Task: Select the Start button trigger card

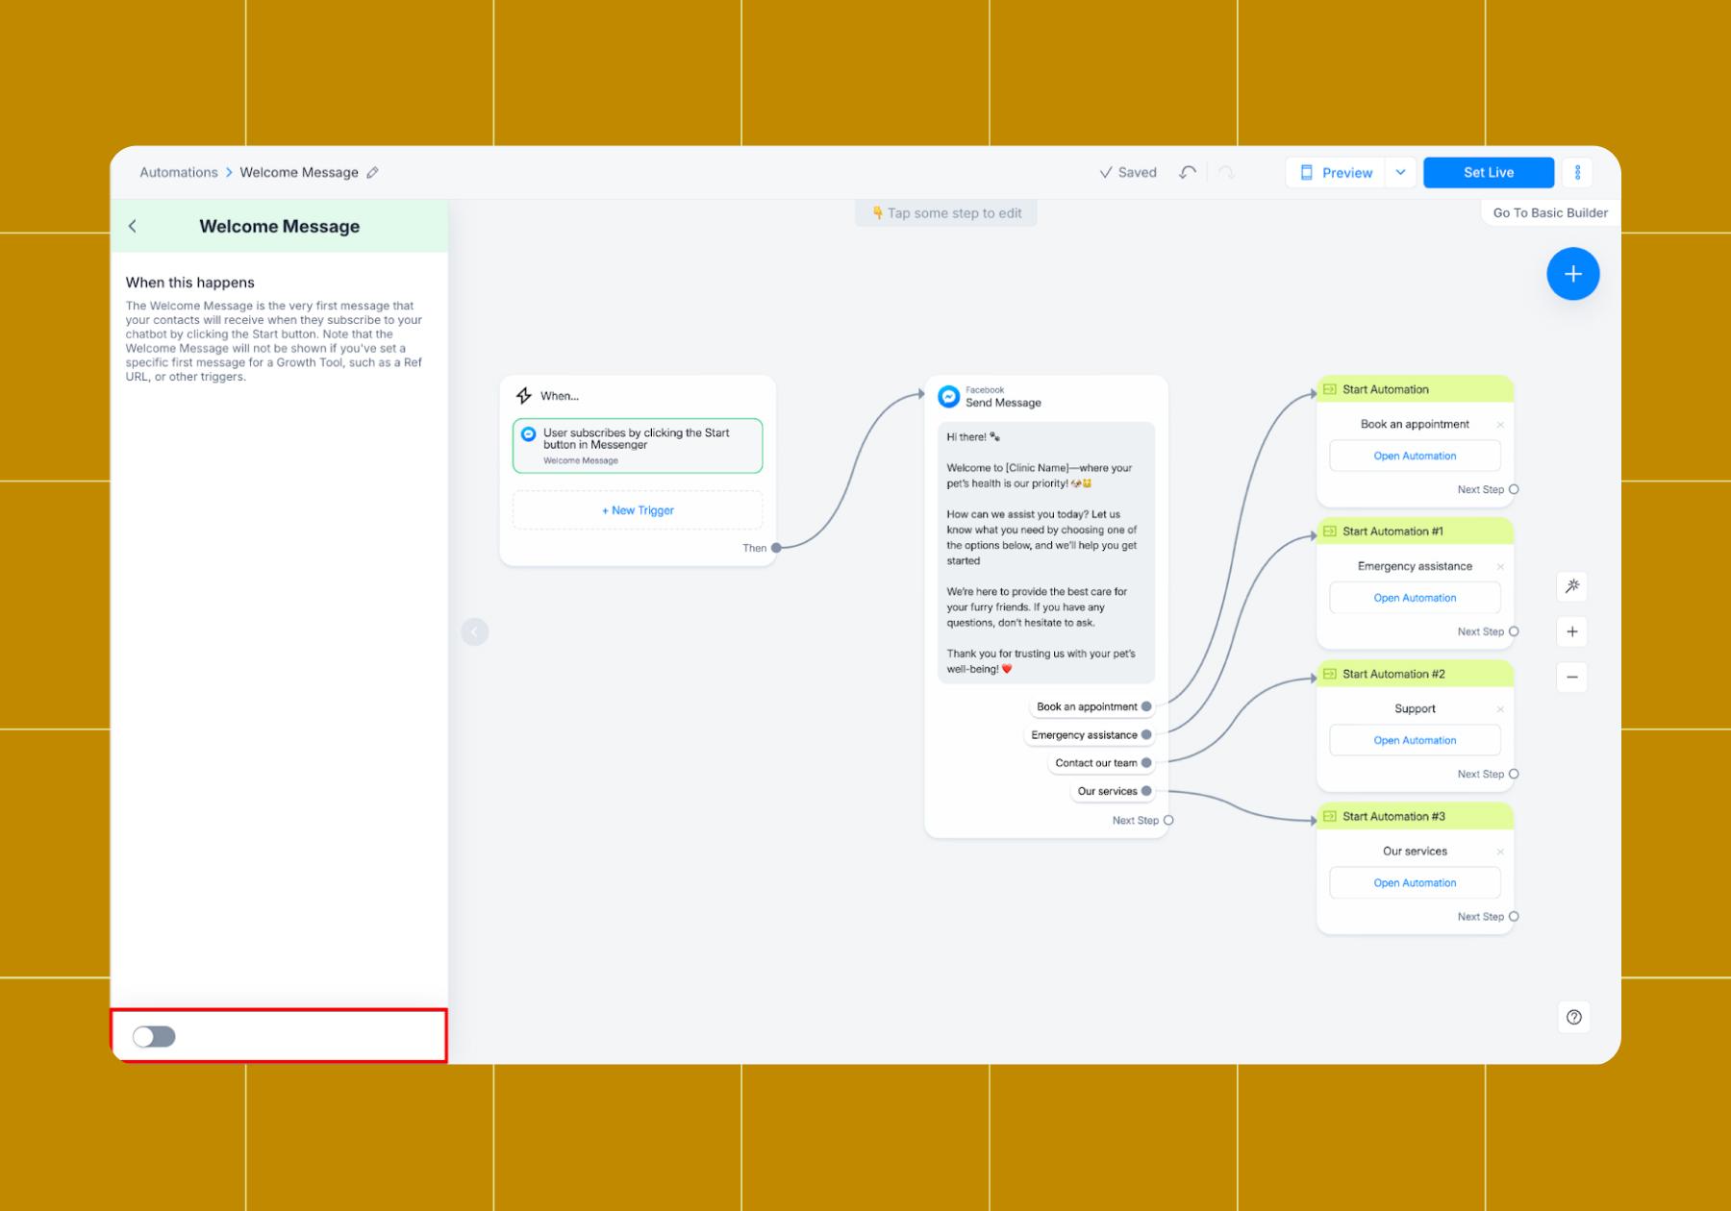Action: [638, 446]
